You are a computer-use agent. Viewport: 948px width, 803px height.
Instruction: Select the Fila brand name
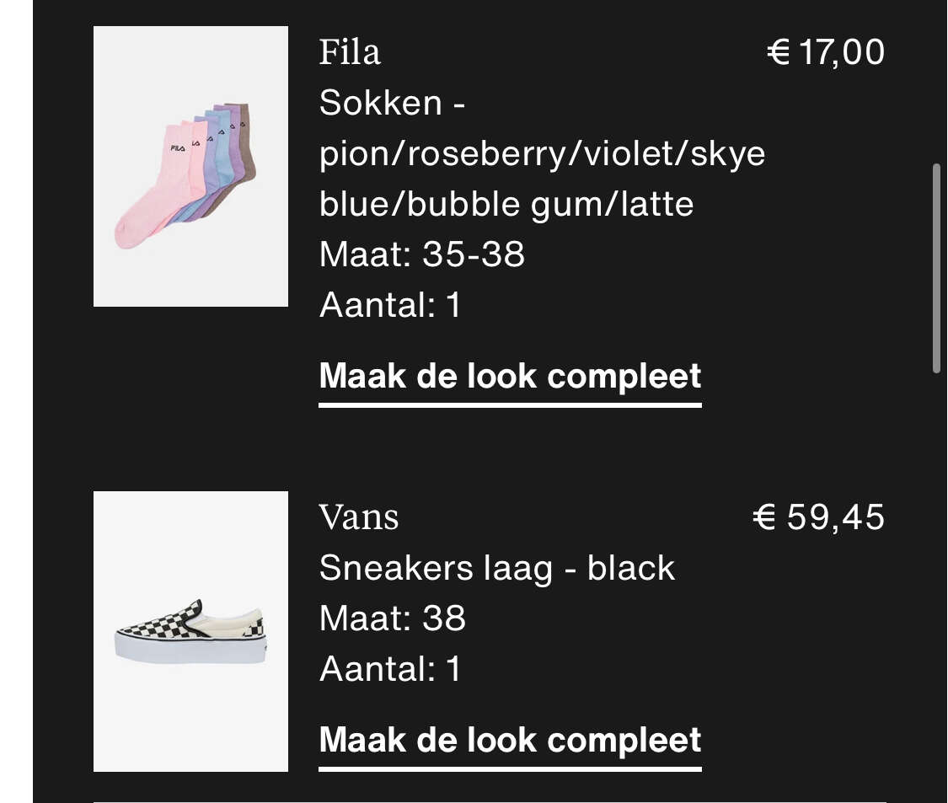tap(350, 52)
